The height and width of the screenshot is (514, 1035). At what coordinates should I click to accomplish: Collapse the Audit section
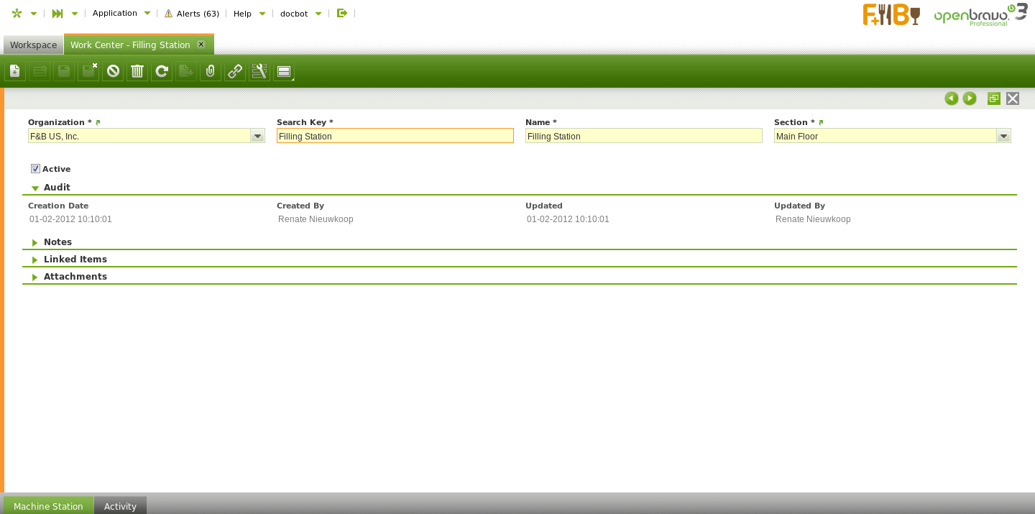point(57,188)
